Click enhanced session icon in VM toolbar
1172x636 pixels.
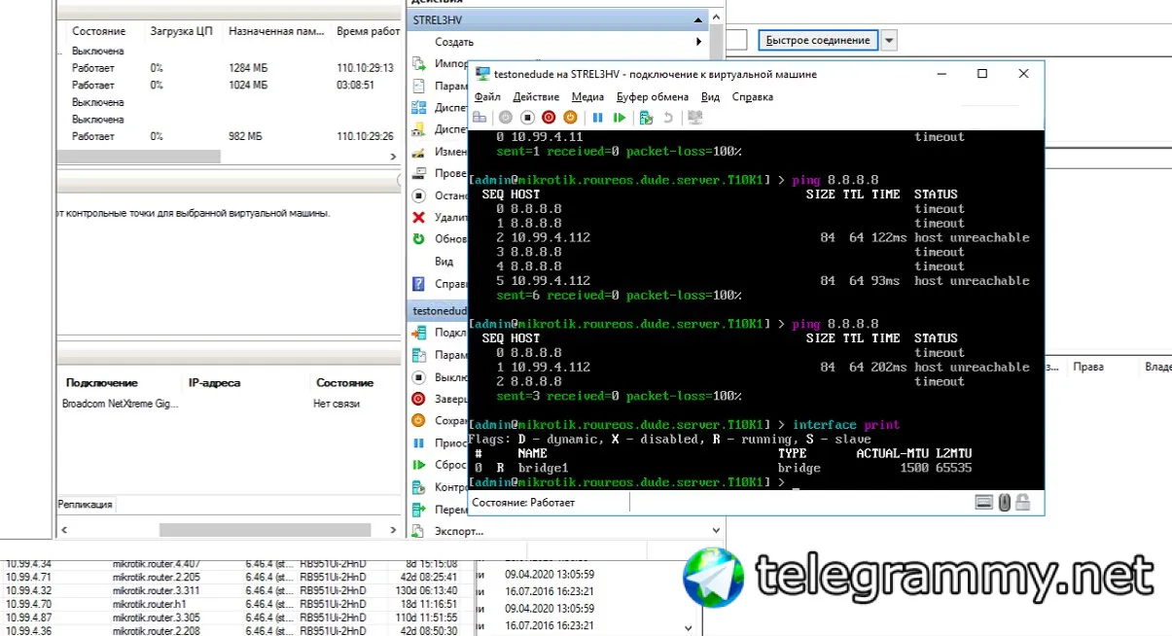(x=694, y=117)
